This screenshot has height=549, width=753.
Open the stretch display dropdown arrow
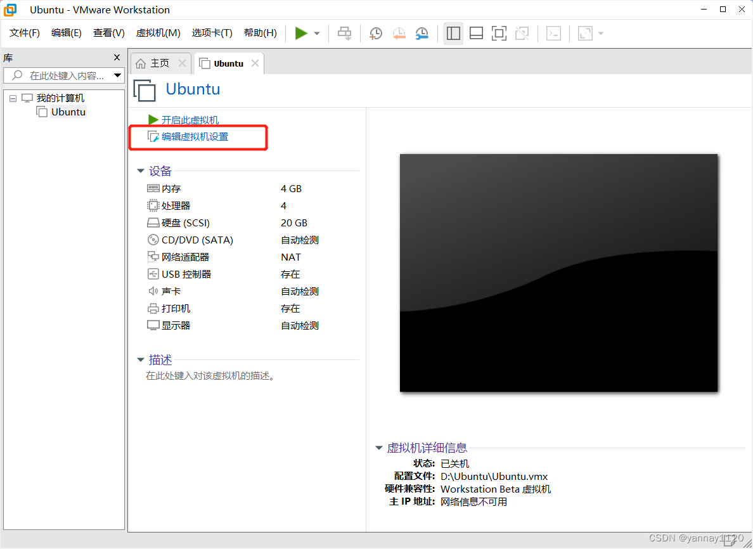click(x=601, y=34)
